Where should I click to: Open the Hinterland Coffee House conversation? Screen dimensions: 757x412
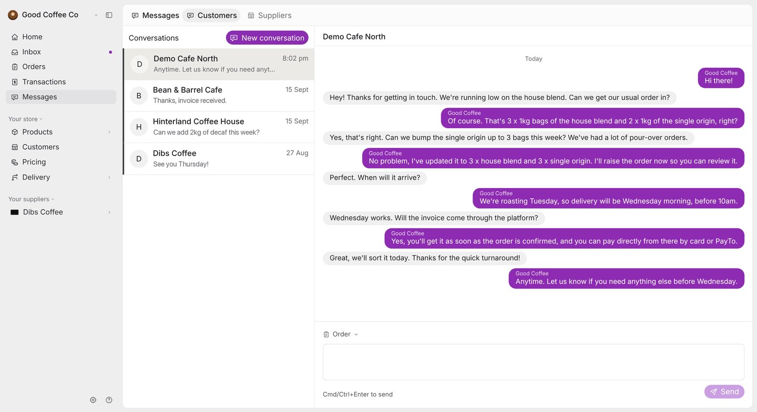[x=219, y=127]
